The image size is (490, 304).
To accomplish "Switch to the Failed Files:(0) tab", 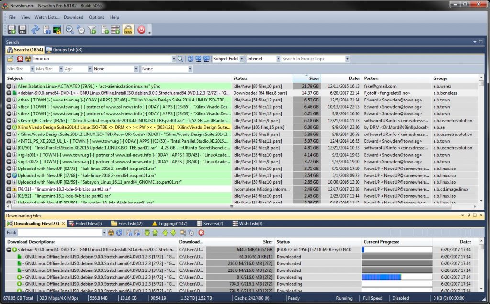I will click(85, 224).
